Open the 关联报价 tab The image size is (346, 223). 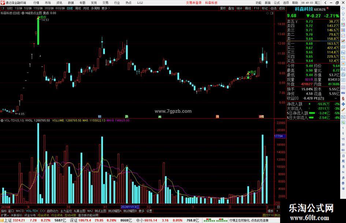[16, 215]
